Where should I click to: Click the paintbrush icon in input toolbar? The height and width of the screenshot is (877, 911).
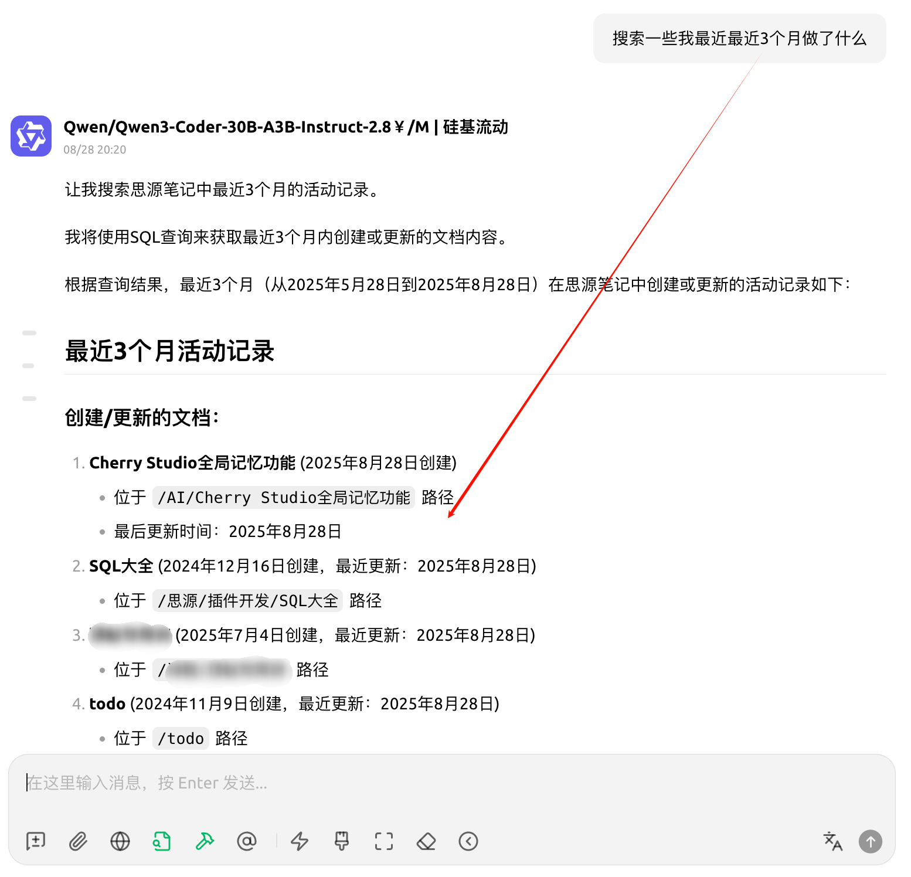(x=342, y=841)
